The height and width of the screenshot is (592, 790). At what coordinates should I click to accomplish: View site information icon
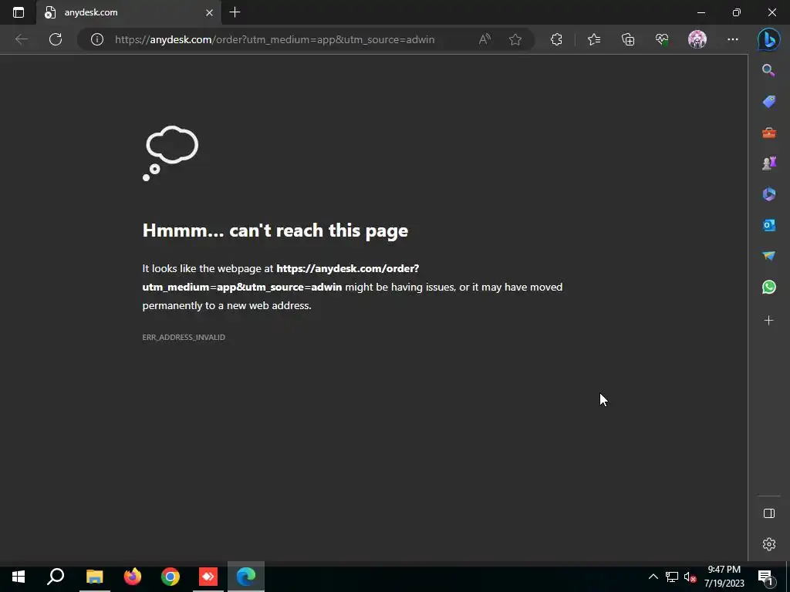pos(96,39)
